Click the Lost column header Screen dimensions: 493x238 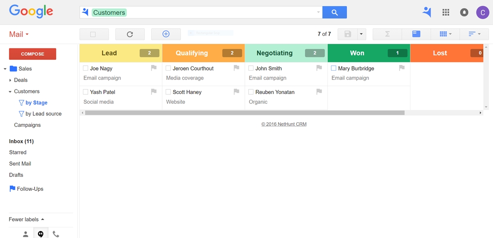point(447,53)
